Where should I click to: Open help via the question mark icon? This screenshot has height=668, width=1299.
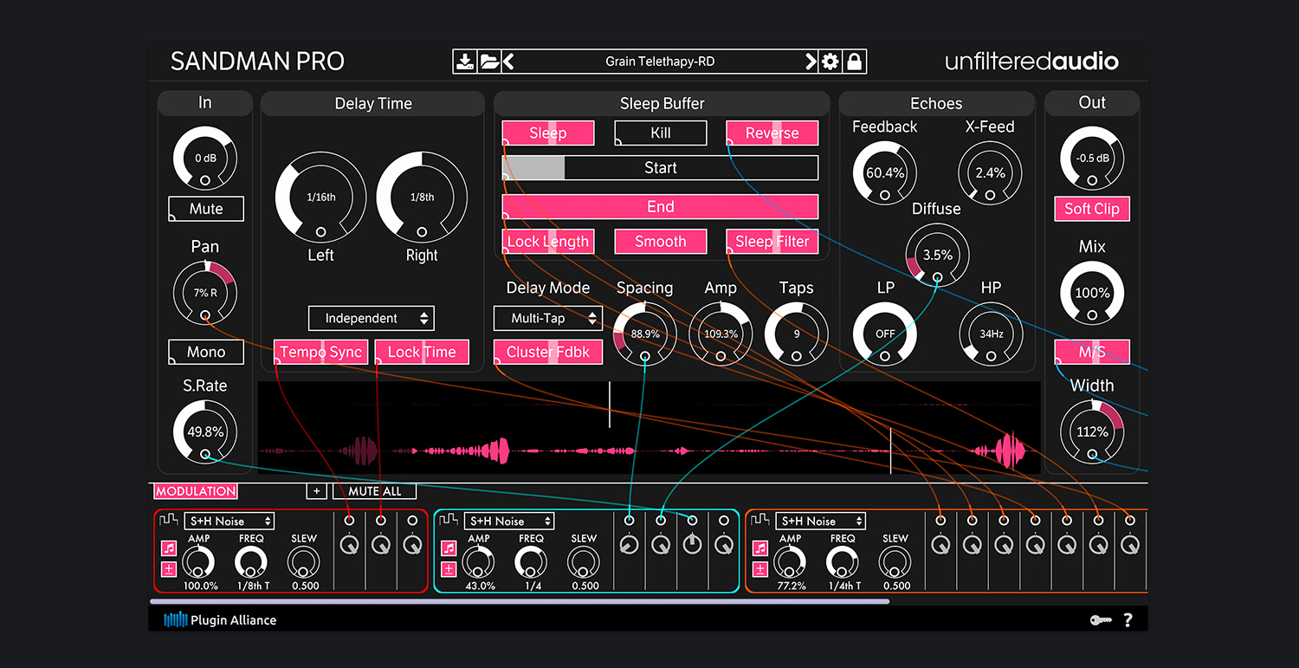click(1128, 619)
